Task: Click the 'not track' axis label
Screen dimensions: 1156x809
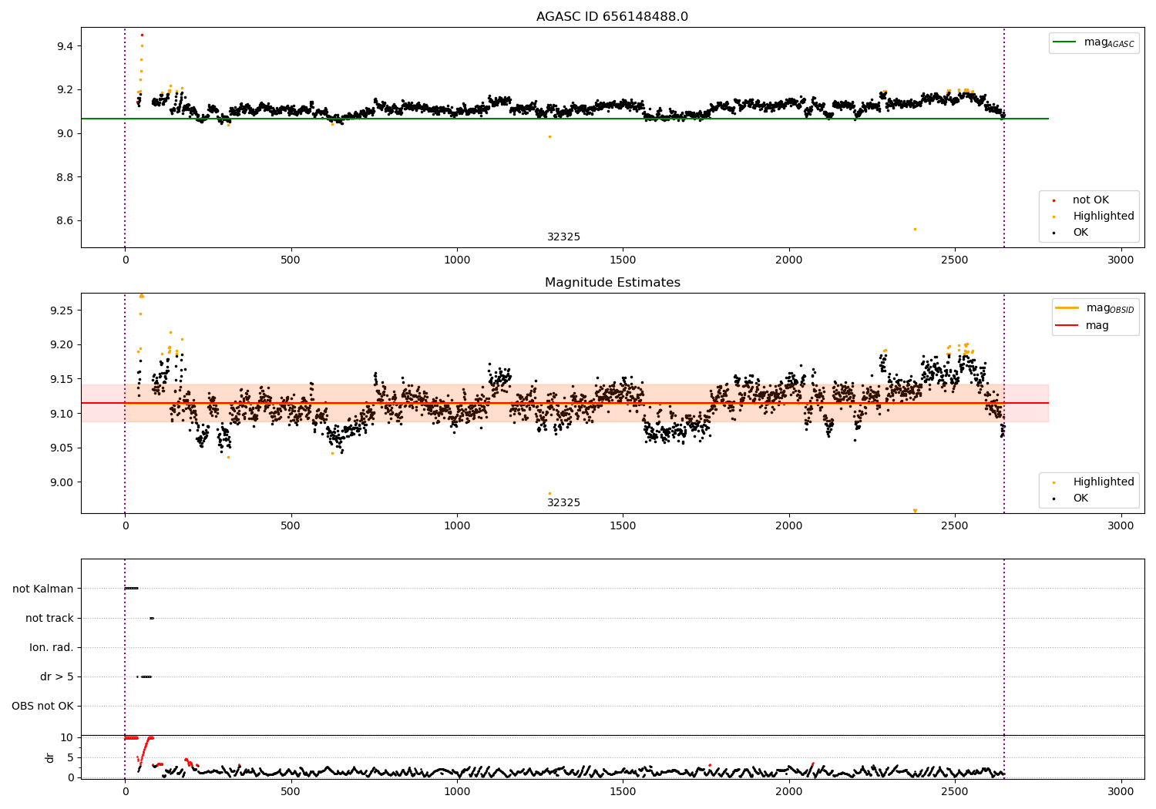Action: (49, 618)
